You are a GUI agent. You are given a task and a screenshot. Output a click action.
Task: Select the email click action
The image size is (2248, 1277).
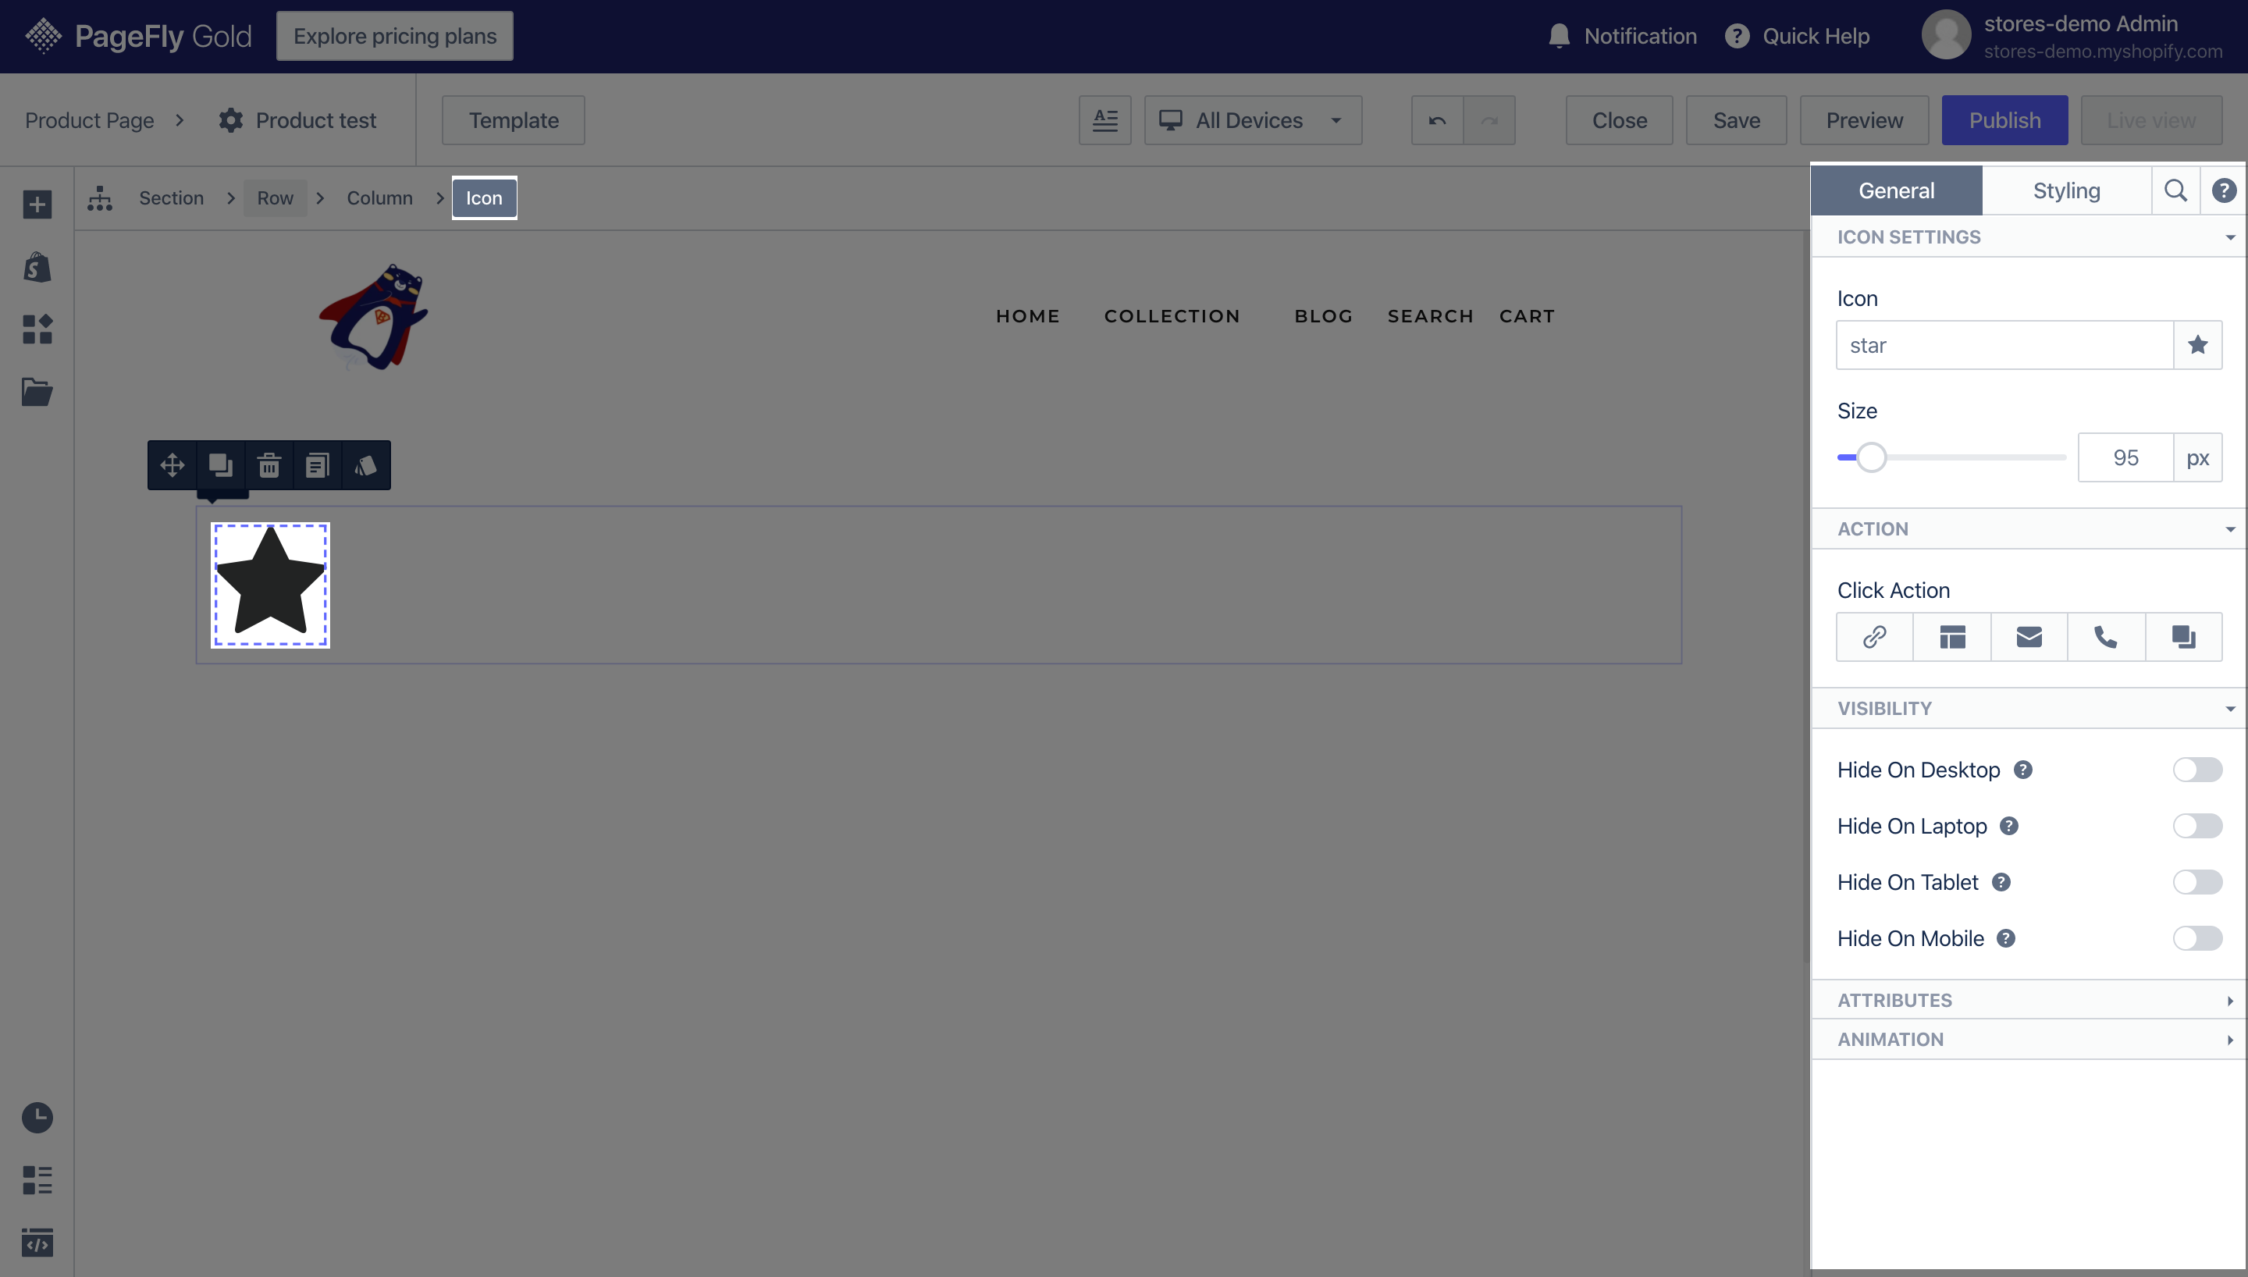click(2029, 637)
